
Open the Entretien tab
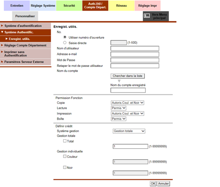click(x=17, y=6)
